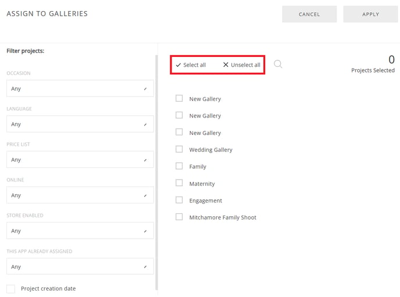The width and height of the screenshot is (400, 297).
Task: Expand This App Already Assigned dropdown
Action: pyautogui.click(x=80, y=266)
